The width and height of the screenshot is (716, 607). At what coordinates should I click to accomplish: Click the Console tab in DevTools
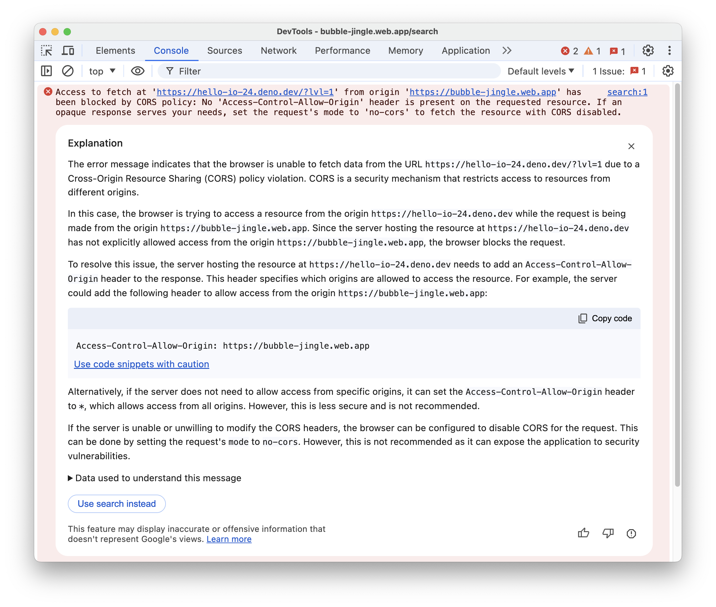tap(170, 51)
